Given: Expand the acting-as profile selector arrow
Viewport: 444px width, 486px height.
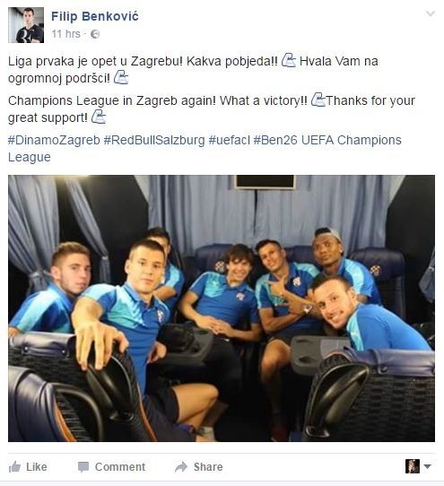Looking at the screenshot, I should tap(427, 466).
